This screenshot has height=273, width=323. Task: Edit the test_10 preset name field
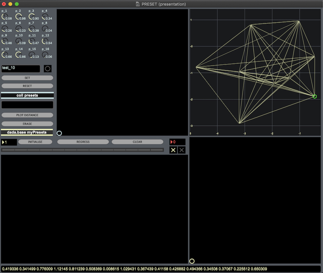pos(20,68)
